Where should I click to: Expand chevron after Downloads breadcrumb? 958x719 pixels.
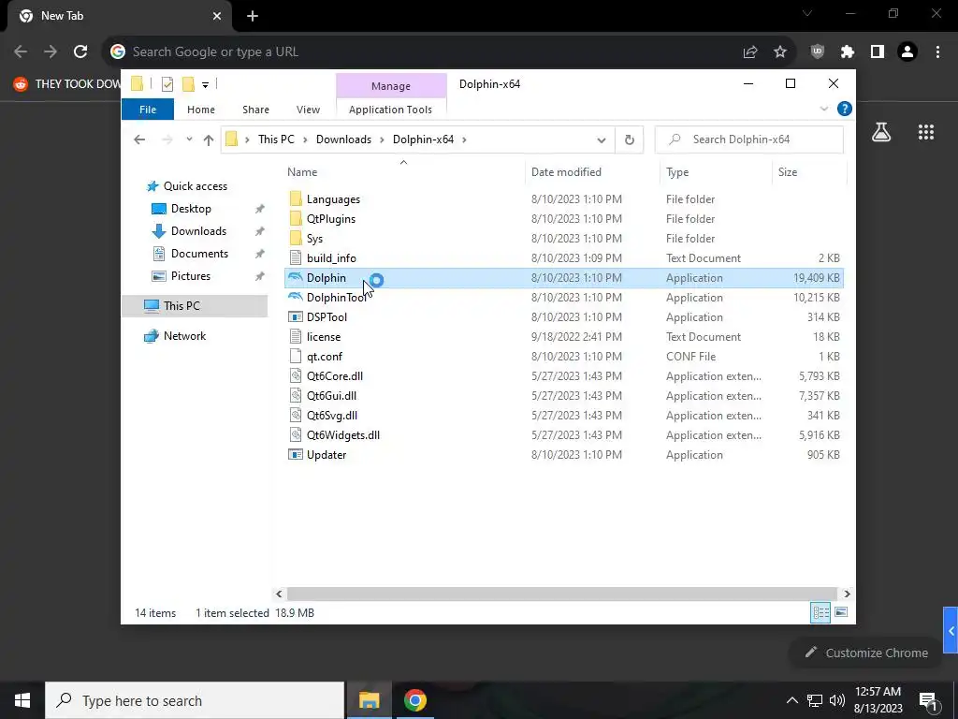(x=382, y=140)
